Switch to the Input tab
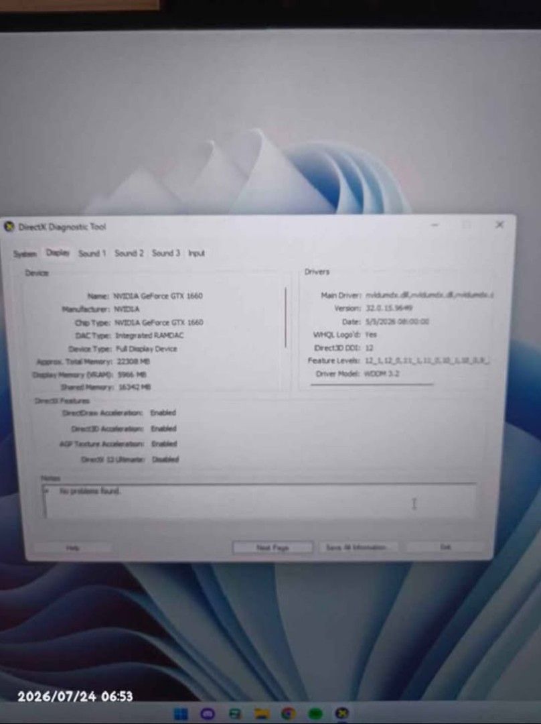 click(x=196, y=253)
